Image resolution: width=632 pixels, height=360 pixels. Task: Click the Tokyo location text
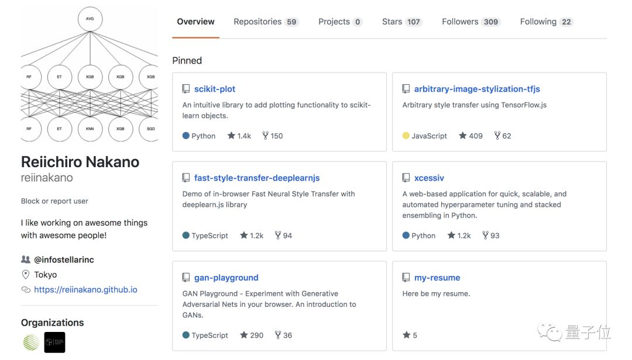point(45,275)
